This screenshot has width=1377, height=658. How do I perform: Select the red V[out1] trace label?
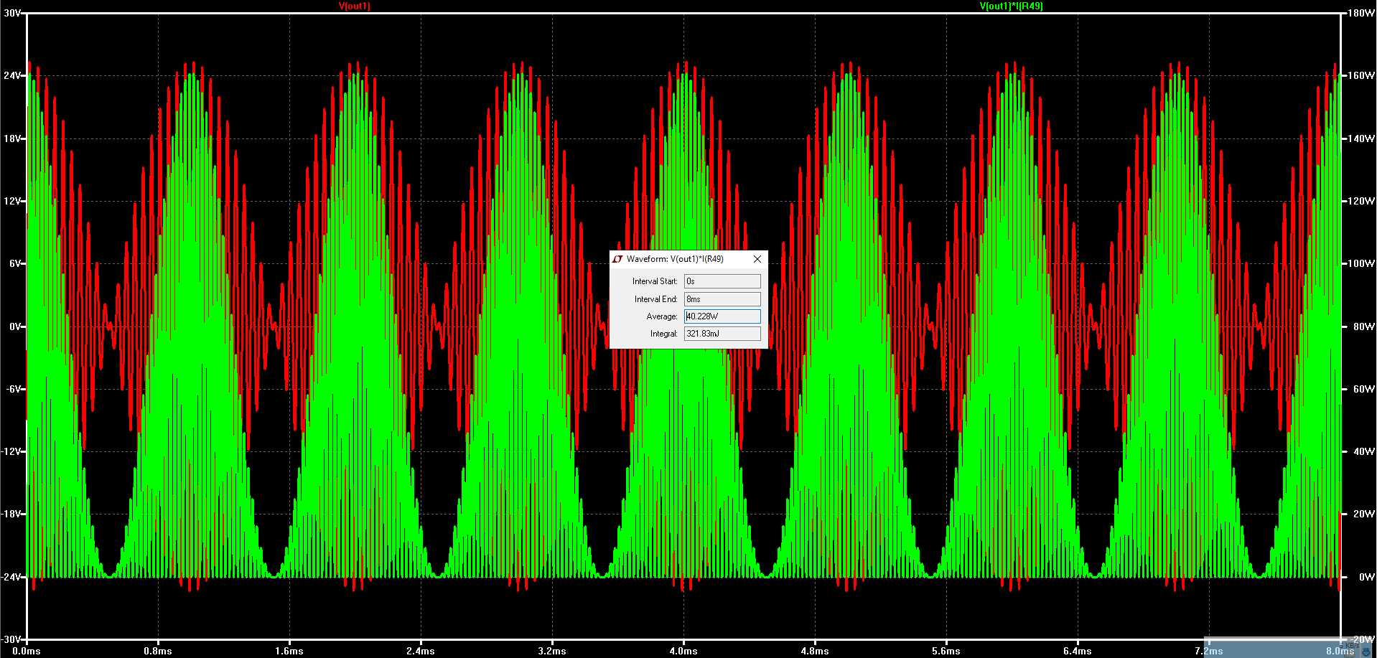pos(355,6)
